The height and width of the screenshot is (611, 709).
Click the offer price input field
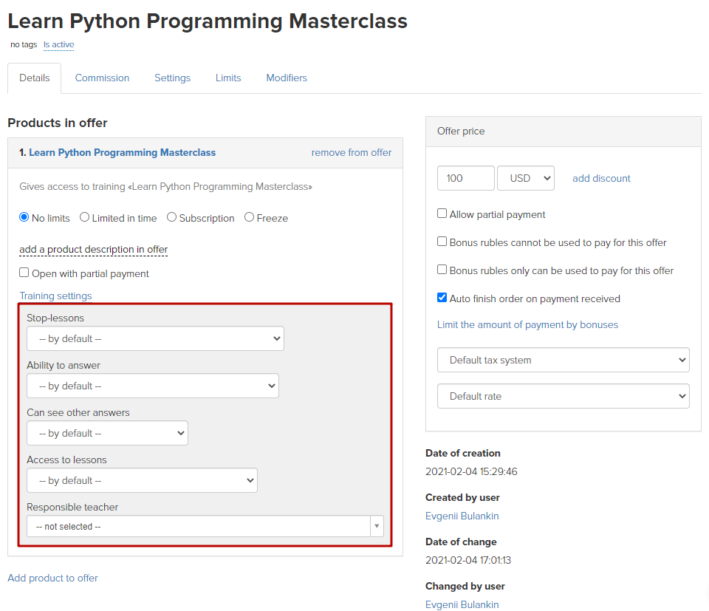[465, 178]
